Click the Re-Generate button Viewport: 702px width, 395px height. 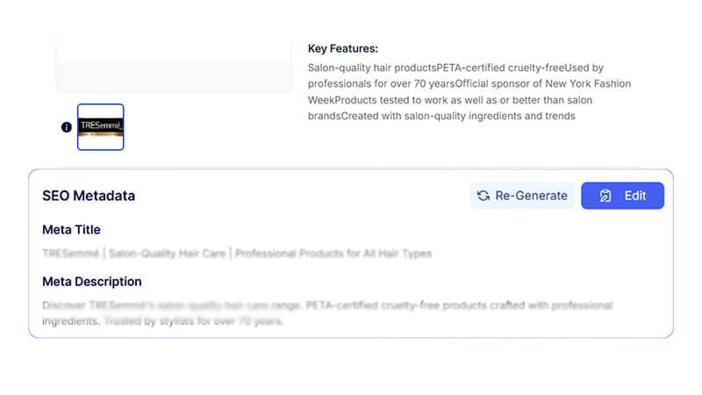(x=522, y=196)
